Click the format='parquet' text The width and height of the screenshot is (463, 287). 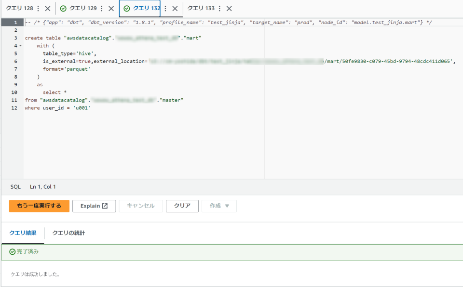pos(67,69)
